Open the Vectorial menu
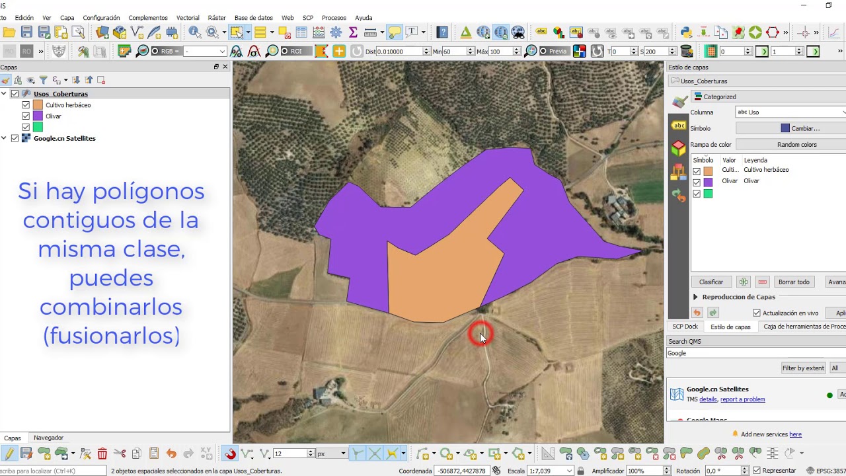846x476 pixels. pyautogui.click(x=188, y=18)
